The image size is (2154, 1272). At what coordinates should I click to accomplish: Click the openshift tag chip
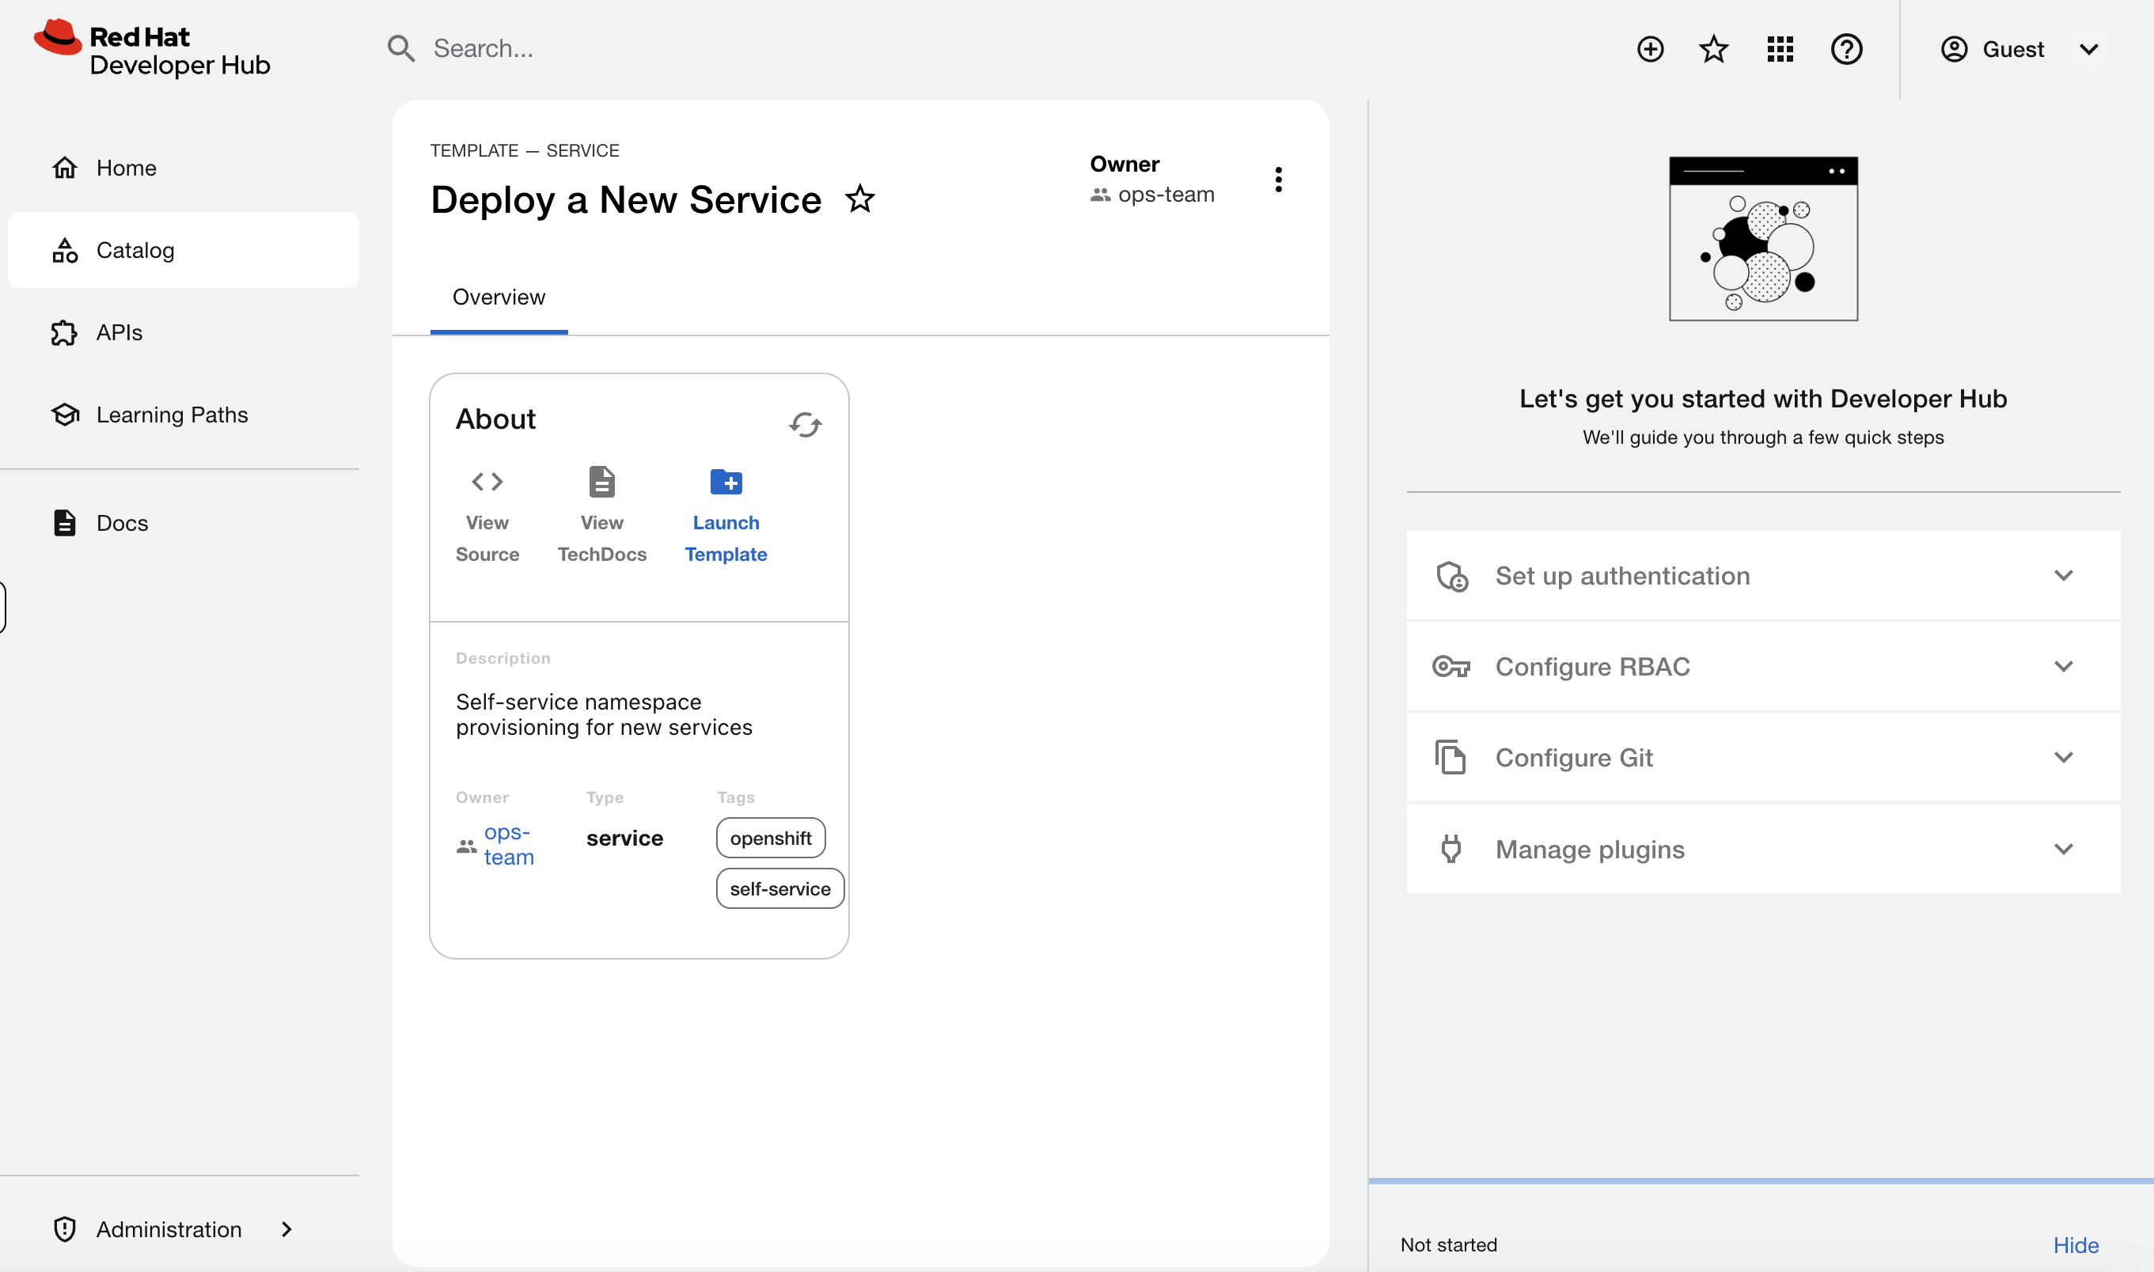pyautogui.click(x=770, y=838)
